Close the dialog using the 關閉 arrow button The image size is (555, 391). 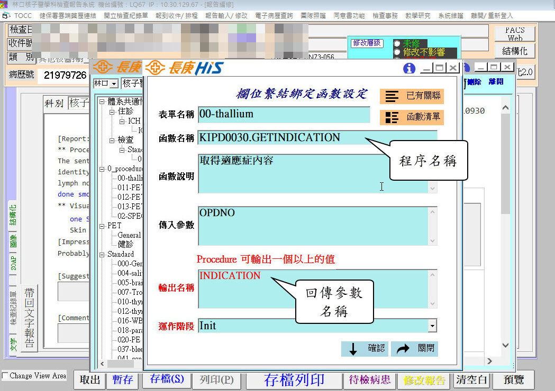pyautogui.click(x=414, y=349)
